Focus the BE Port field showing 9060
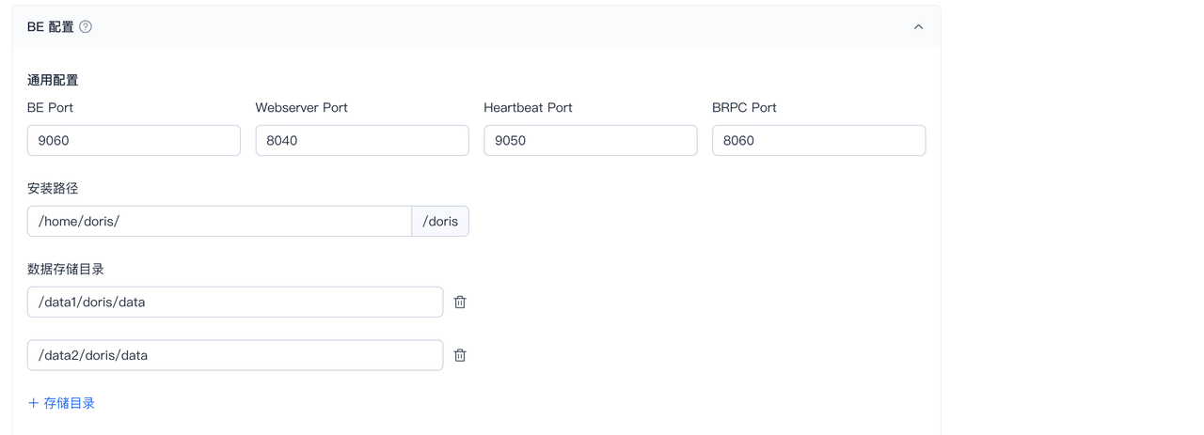1204x435 pixels. 134,141
